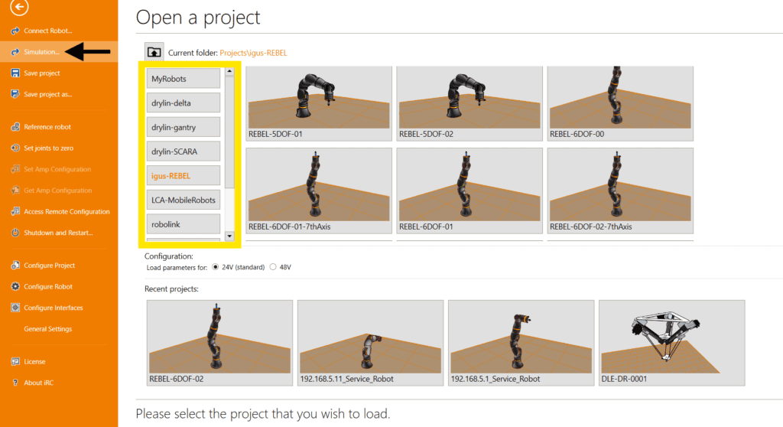This screenshot has width=783, height=427.
Task: Open General Settings from the sidebar
Action: [x=47, y=329]
